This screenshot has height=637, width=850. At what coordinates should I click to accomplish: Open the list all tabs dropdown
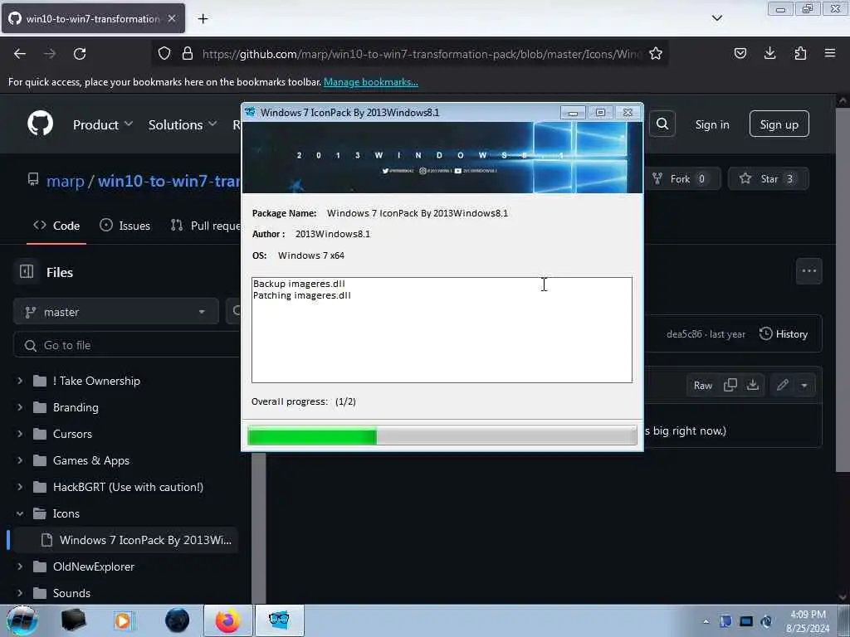pyautogui.click(x=716, y=18)
